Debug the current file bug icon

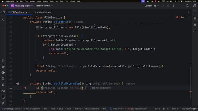[168, 6]
